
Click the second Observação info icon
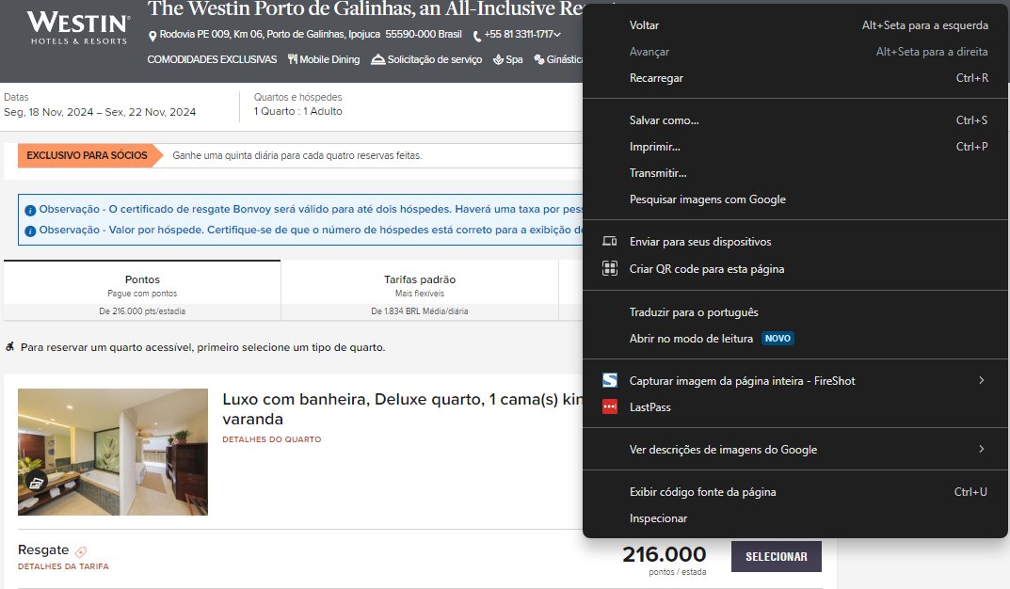click(30, 231)
